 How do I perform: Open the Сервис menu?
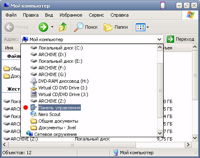(96, 15)
